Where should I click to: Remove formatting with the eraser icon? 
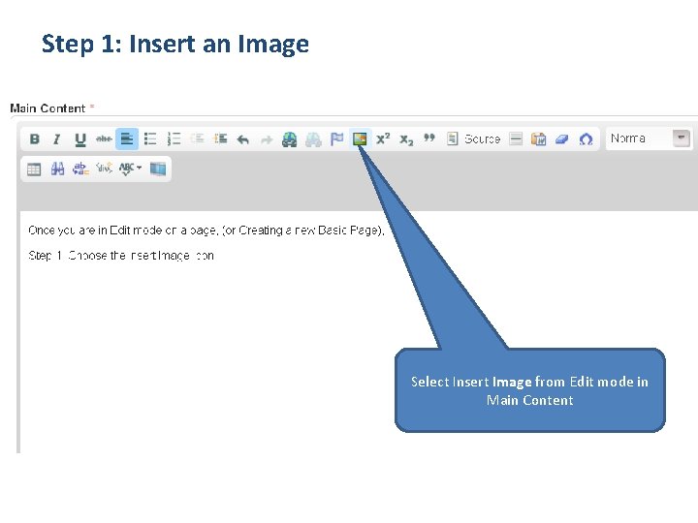561,139
